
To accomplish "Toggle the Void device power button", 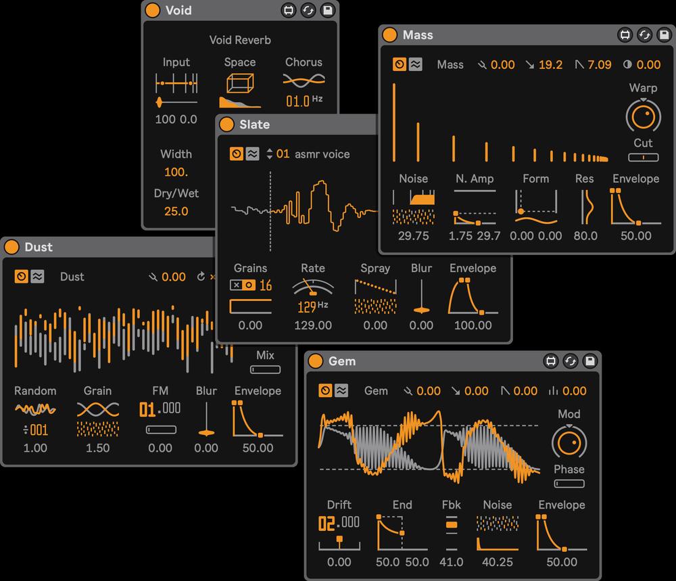I will [x=152, y=10].
